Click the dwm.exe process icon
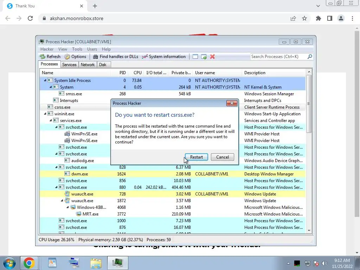 (67, 174)
